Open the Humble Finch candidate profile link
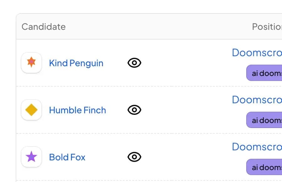The width and height of the screenshot is (282, 182). 77,110
